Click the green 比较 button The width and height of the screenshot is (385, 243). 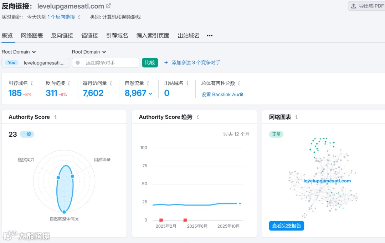(150, 62)
